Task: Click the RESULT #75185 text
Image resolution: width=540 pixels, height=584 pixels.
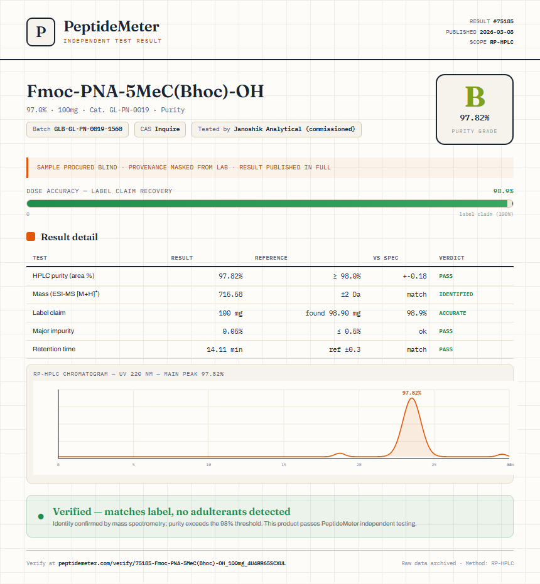Action: point(492,21)
